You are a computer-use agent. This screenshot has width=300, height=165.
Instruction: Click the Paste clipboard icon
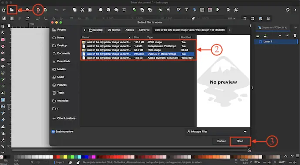(x=90, y=10)
